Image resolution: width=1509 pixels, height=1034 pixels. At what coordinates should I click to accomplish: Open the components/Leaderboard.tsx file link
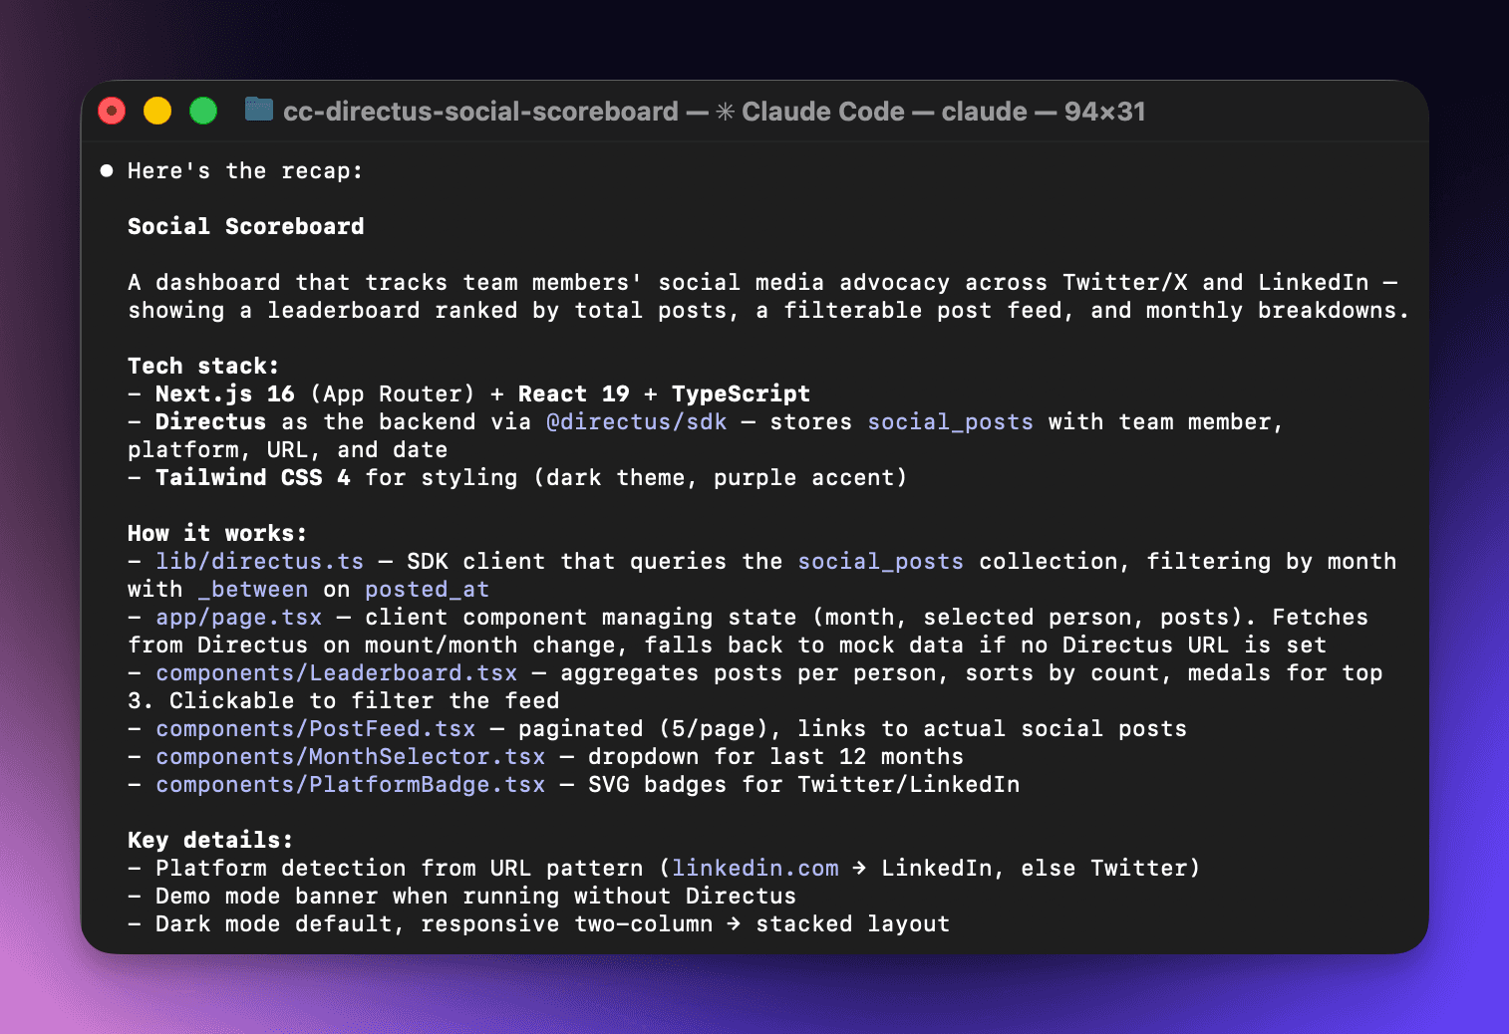[x=337, y=673]
